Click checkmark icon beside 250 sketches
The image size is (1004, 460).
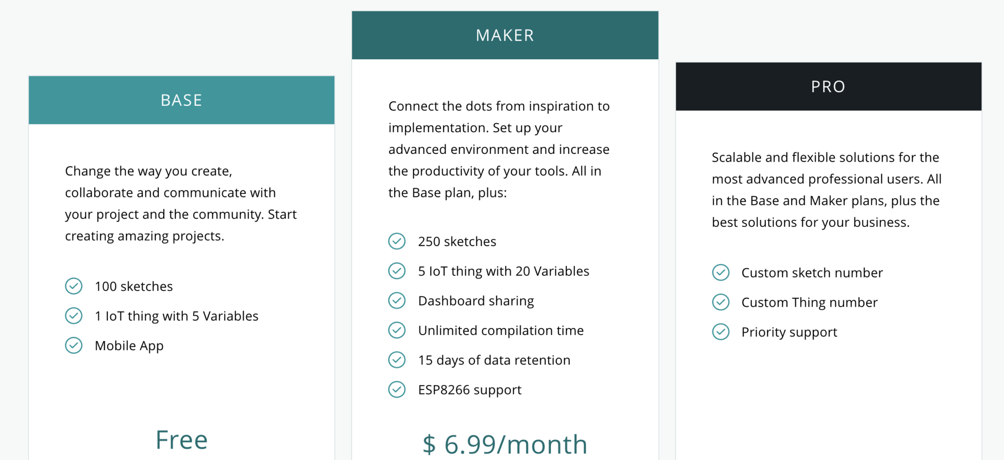click(397, 241)
